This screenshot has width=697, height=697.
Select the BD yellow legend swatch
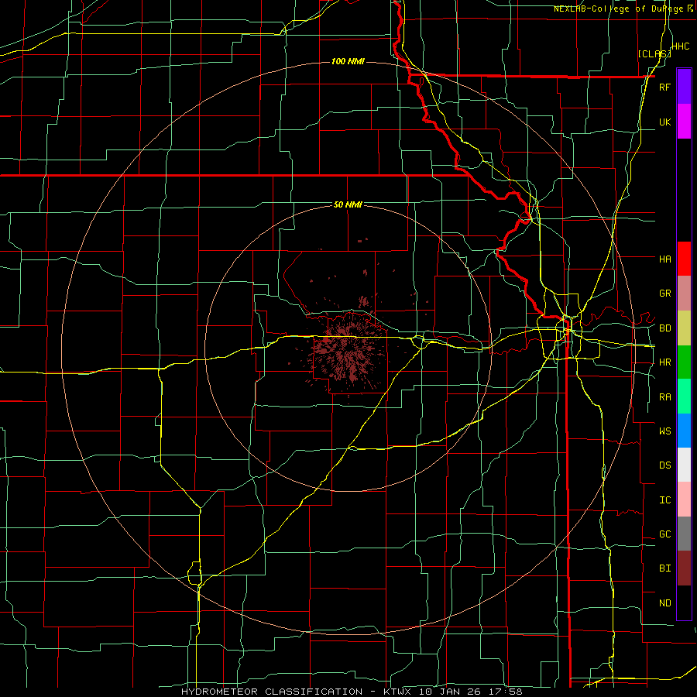[x=684, y=328]
